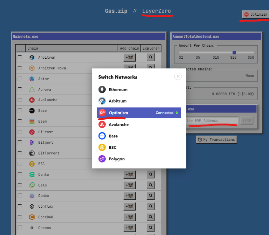Click the Aurora chain name

pos(45,90)
